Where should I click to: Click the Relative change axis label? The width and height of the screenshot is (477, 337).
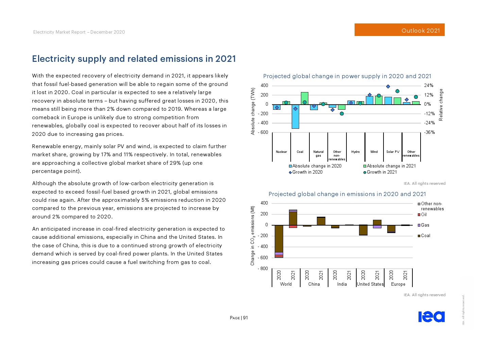click(x=441, y=105)
